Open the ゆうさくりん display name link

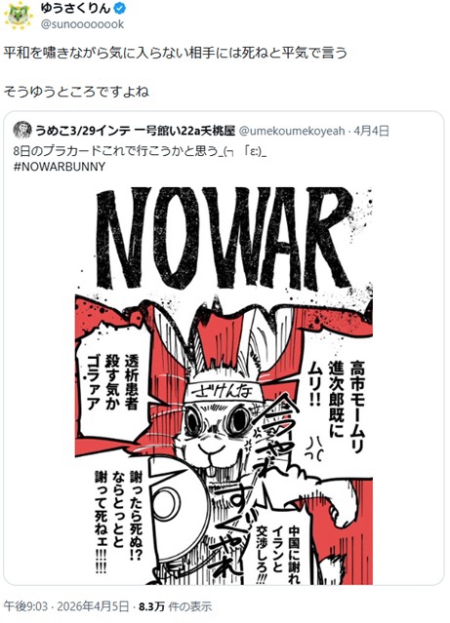[75, 8]
